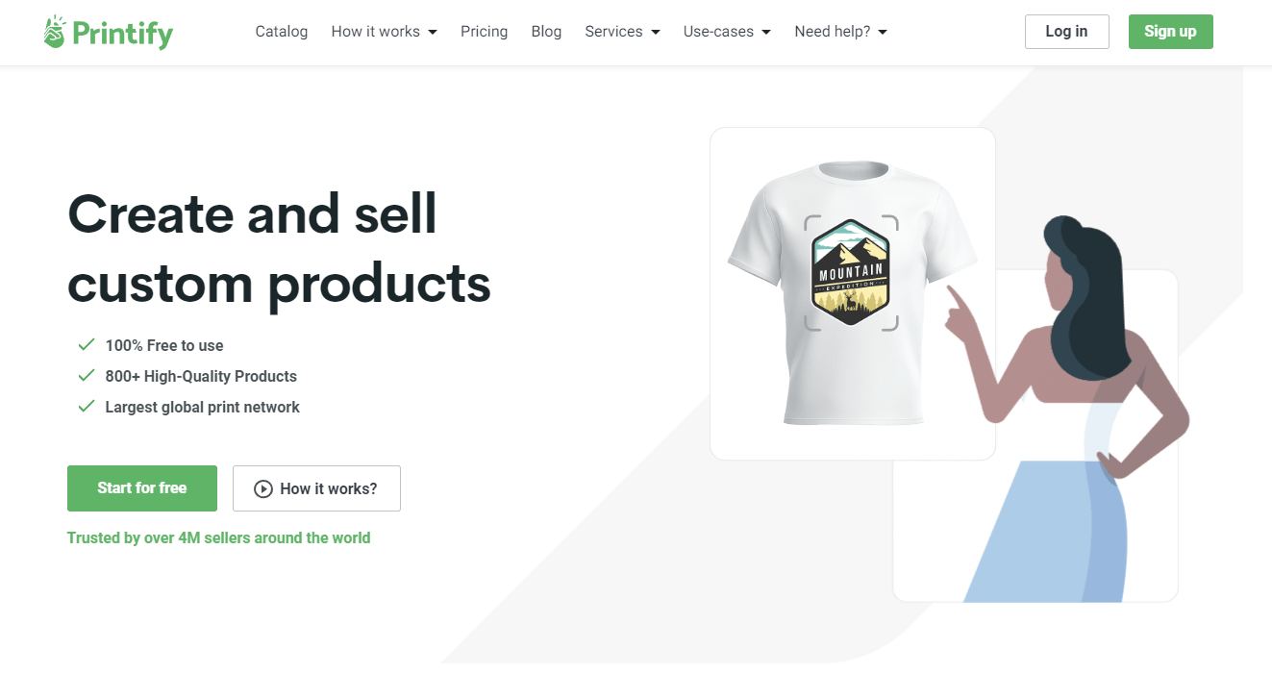Click the play circle icon in How it works button
This screenshot has height=699, width=1272.
[262, 488]
